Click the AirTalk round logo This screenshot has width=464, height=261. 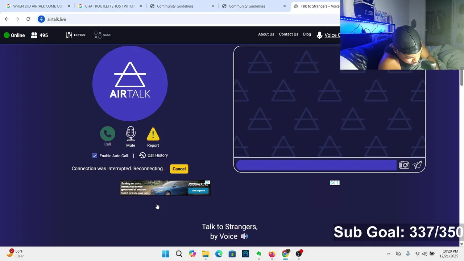(x=130, y=84)
